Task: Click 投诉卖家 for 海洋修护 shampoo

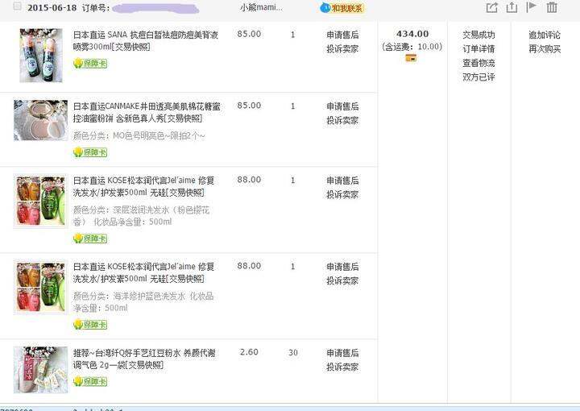Action: [342, 280]
